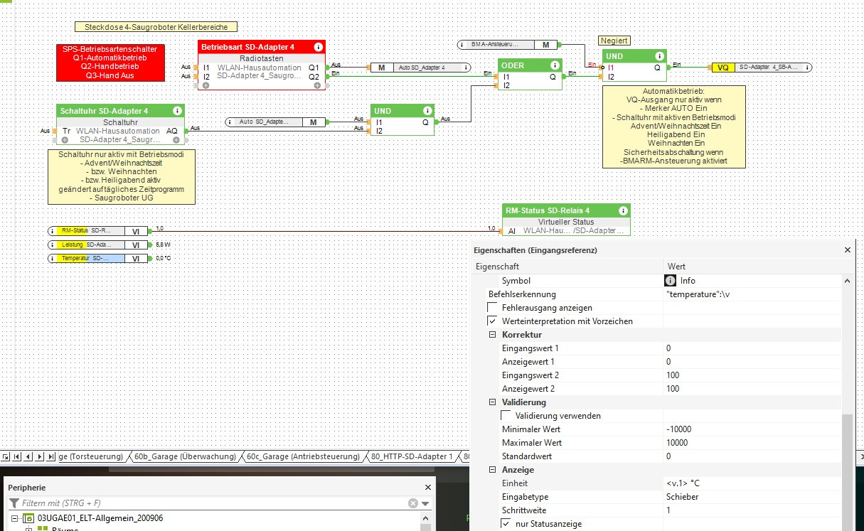Screen dimensions: 864x531
Task: Edit Minimaler Wert value -10000
Action: pos(752,429)
